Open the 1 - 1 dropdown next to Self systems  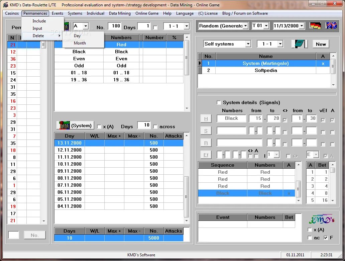coord(280,44)
